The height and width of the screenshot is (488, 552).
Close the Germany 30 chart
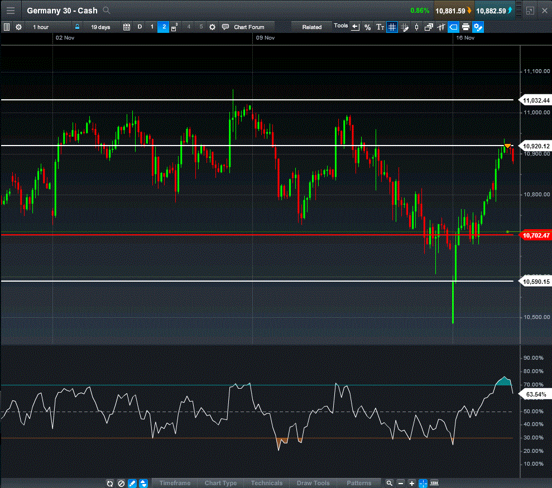click(544, 11)
